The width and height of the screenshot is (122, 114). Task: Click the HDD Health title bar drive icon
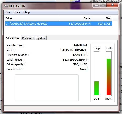click(x=6, y=6)
